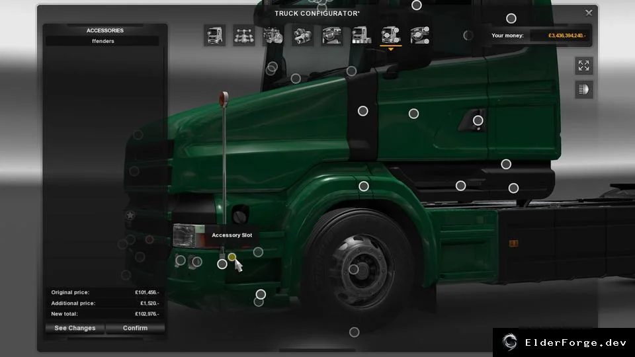Click the Original price £101,456 value
Viewport: 635px width, 357px height.
click(147, 292)
